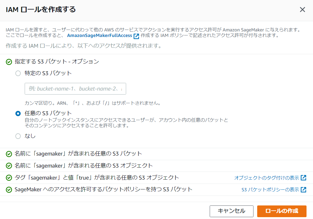Click check icon for タグ sagemaker と値 true row
The width and height of the screenshot is (313, 219).
(x=9, y=178)
